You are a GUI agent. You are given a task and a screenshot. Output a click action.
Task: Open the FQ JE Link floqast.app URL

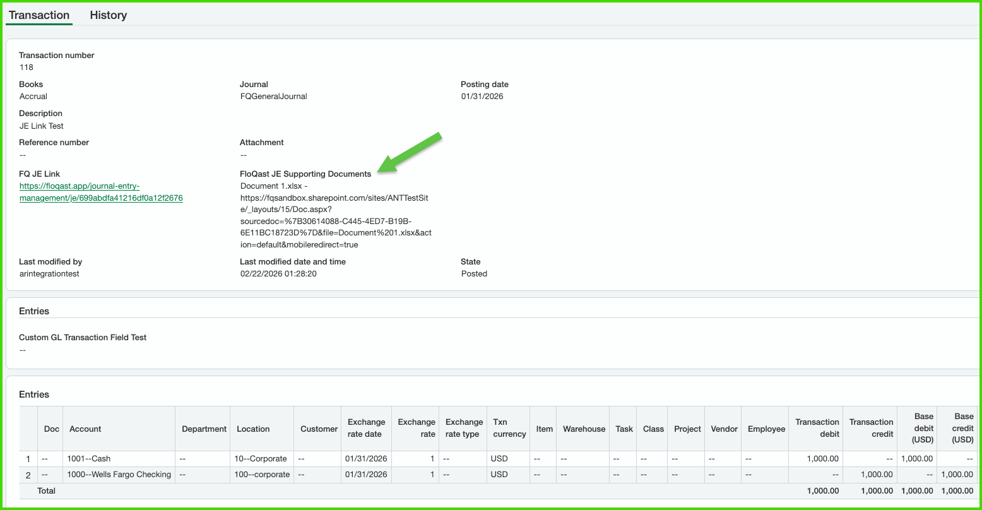[101, 192]
